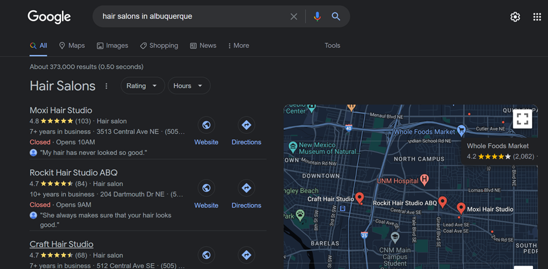Viewport: 548px width, 269px height.
Task: Expand the More search categories menu
Action: [238, 46]
